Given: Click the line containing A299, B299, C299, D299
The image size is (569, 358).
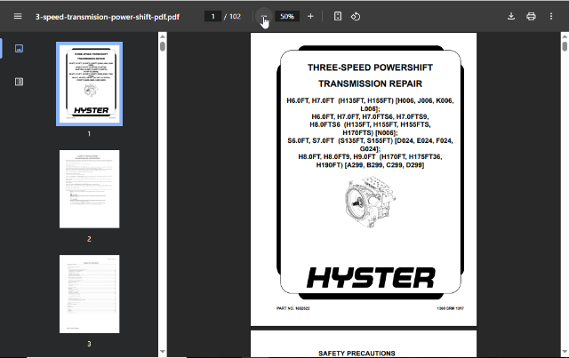Looking at the screenshot, I should 370,165.
